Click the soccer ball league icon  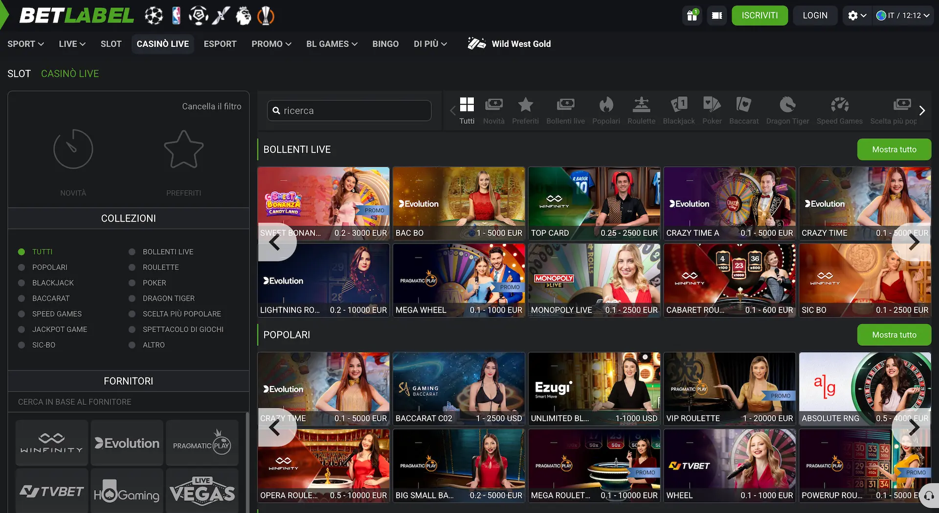click(x=154, y=16)
